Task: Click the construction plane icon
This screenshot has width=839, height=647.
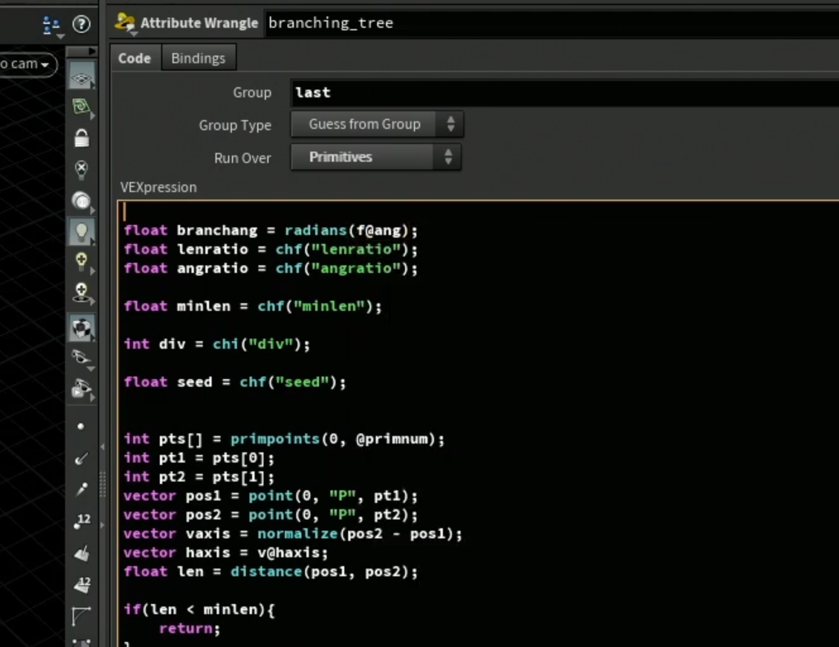Action: click(81, 107)
